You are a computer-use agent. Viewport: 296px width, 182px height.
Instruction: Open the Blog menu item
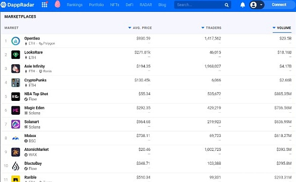click(x=162, y=5)
